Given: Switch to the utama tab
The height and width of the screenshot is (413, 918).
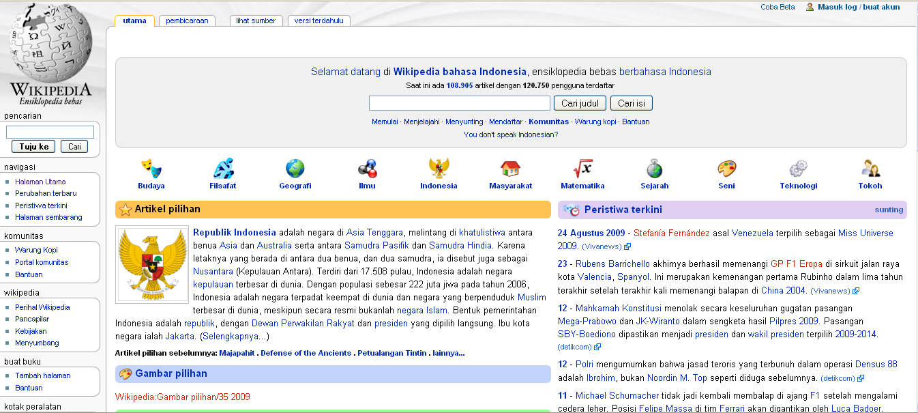Looking at the screenshot, I should pos(134,20).
